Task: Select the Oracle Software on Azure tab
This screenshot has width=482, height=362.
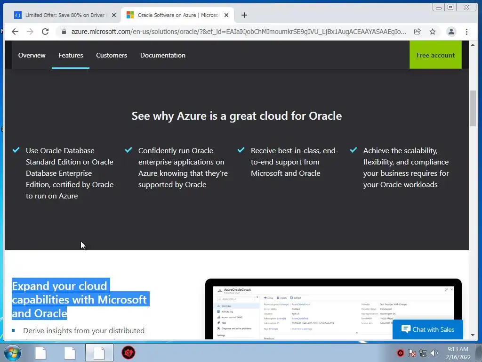Action: tap(177, 15)
